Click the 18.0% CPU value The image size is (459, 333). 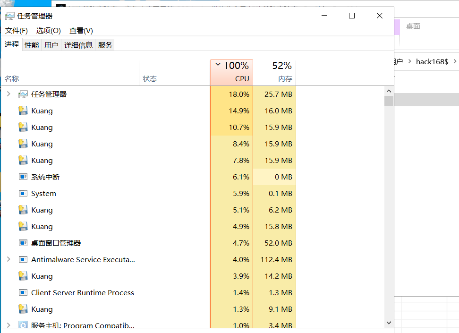click(x=239, y=94)
